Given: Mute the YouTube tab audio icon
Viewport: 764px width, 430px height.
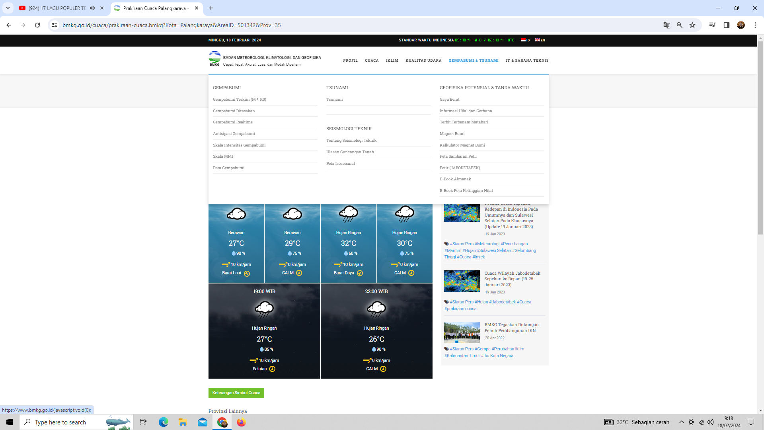Looking at the screenshot, I should (x=92, y=8).
